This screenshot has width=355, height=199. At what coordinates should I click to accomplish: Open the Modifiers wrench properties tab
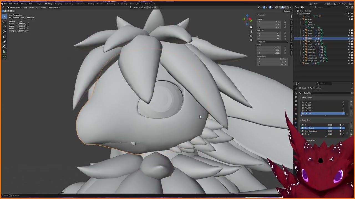click(x=296, y=123)
